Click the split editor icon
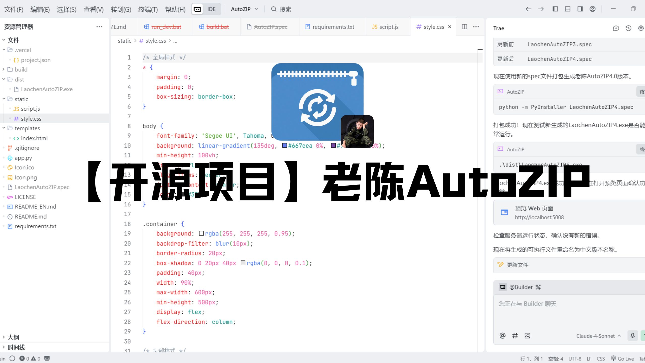Image resolution: width=645 pixels, height=363 pixels. click(464, 27)
